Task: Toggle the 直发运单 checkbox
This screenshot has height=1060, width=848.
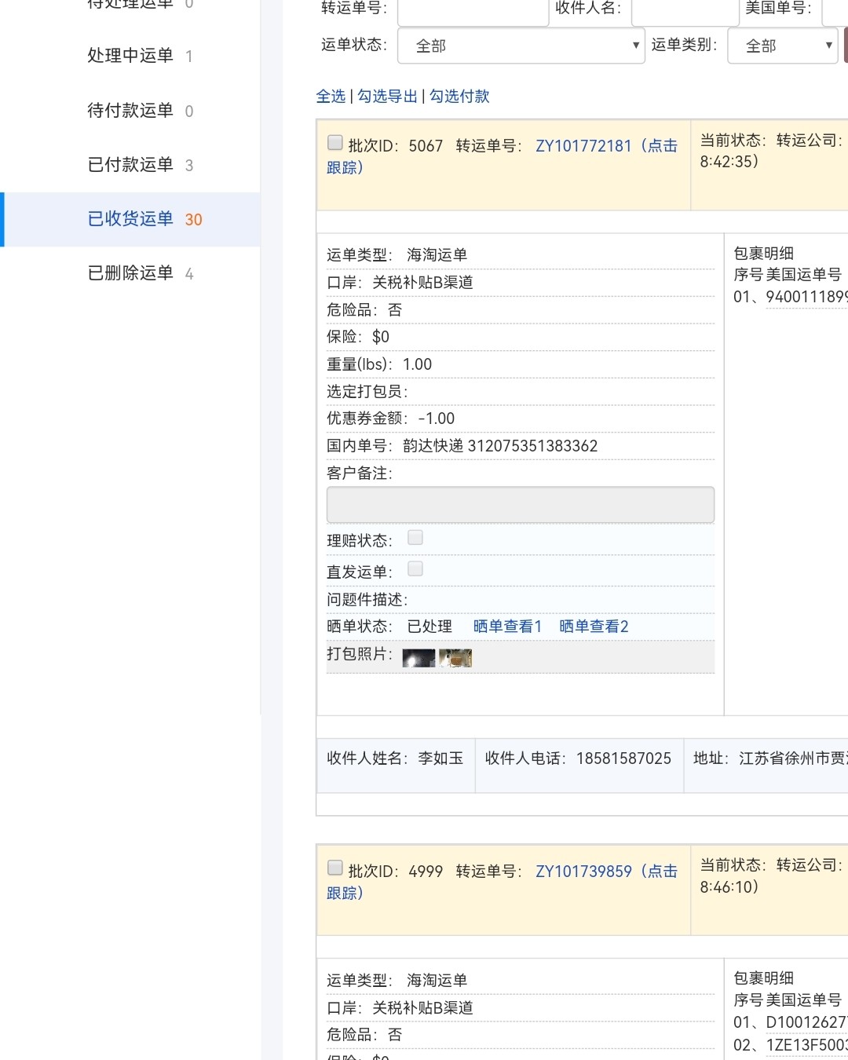Action: (x=415, y=568)
